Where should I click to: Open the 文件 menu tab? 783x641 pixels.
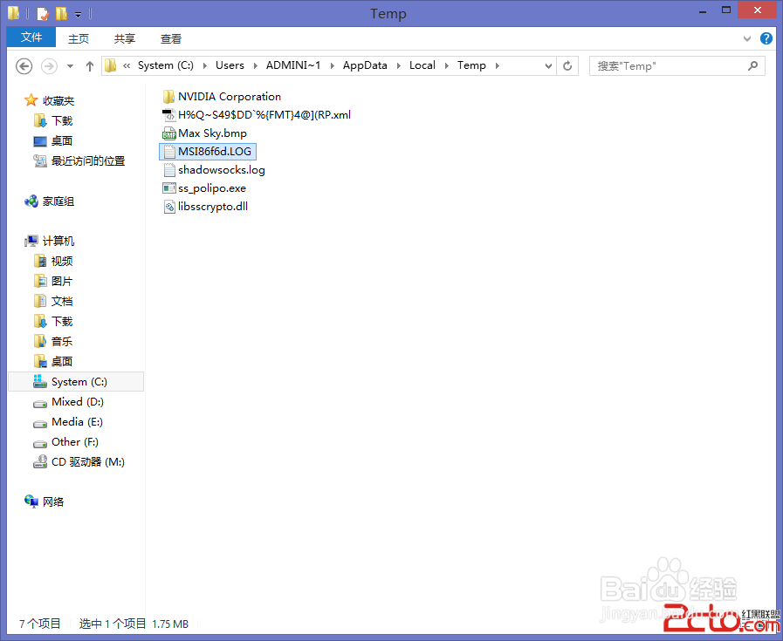[x=31, y=38]
